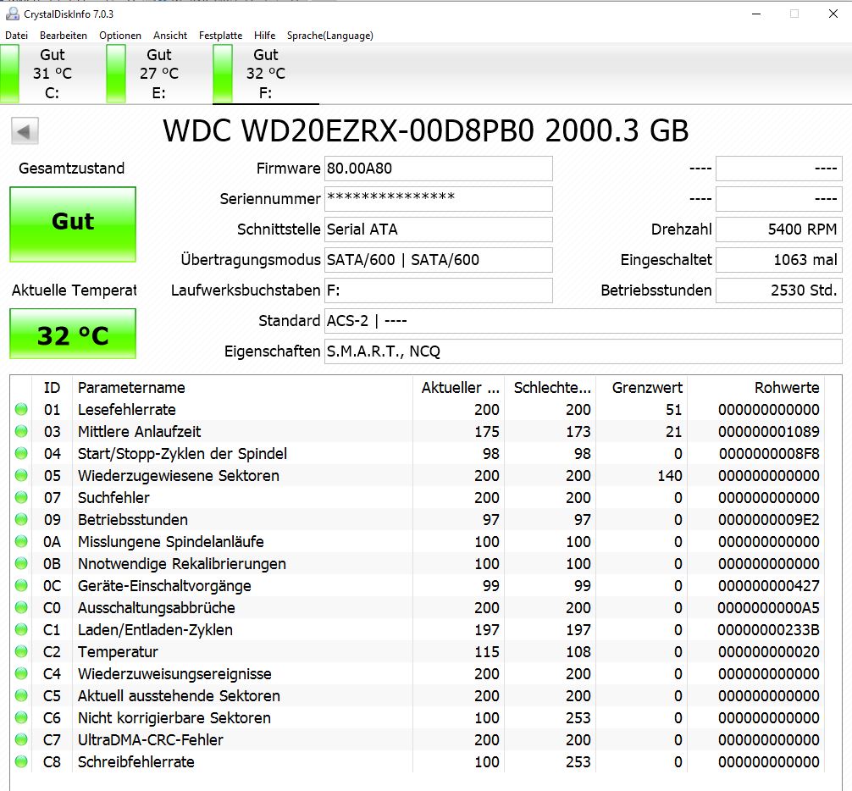Open the Datei menu
This screenshot has width=852, height=791.
[16, 36]
